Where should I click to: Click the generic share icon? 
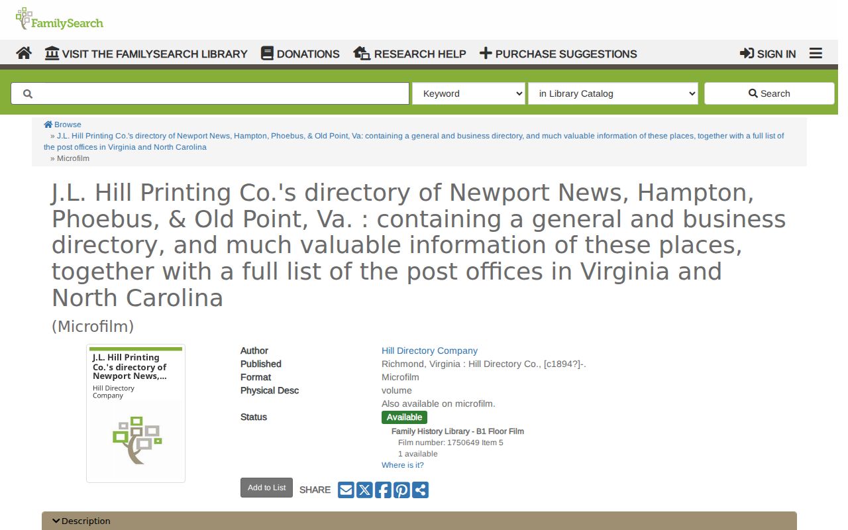420,490
